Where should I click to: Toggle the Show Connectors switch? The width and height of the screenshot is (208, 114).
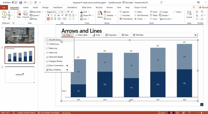point(69,66)
